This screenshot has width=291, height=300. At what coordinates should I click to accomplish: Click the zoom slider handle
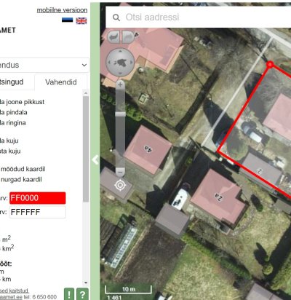click(120, 114)
